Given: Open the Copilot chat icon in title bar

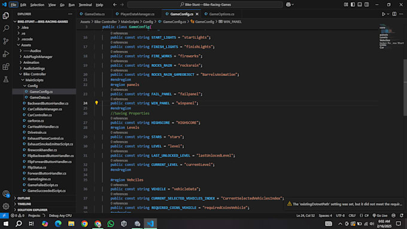Looking at the screenshot, I should [288, 5].
